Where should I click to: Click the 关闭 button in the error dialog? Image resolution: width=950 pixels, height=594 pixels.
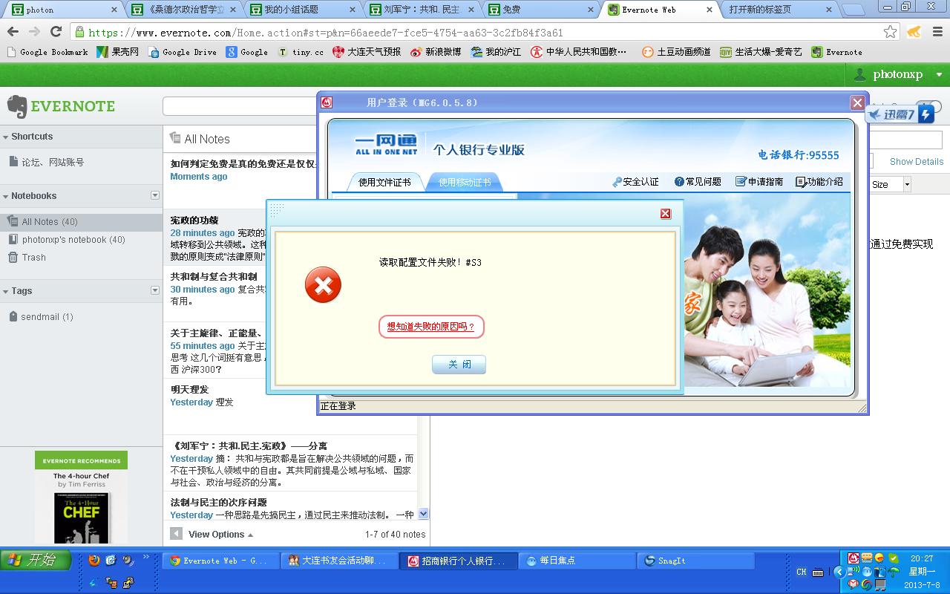[459, 365]
